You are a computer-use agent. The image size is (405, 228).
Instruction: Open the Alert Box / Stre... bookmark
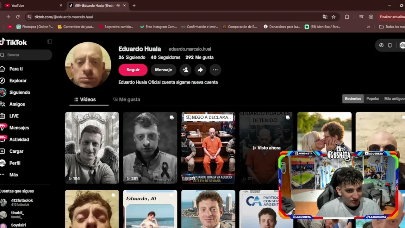click(323, 27)
